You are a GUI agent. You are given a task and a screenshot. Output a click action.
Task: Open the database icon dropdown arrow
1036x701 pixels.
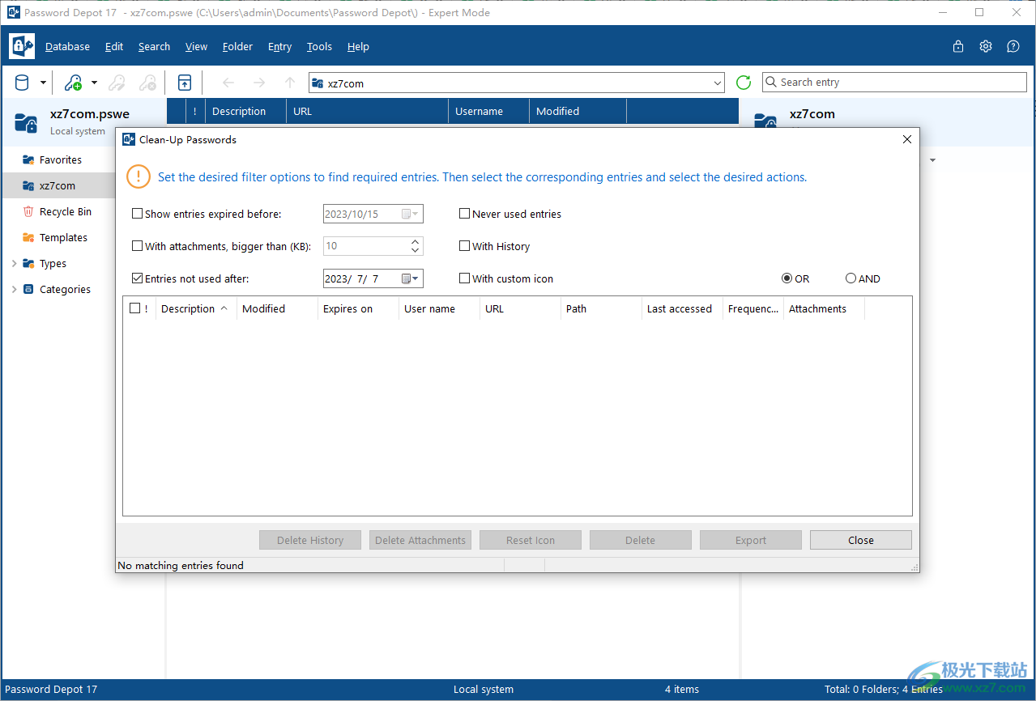coord(44,83)
